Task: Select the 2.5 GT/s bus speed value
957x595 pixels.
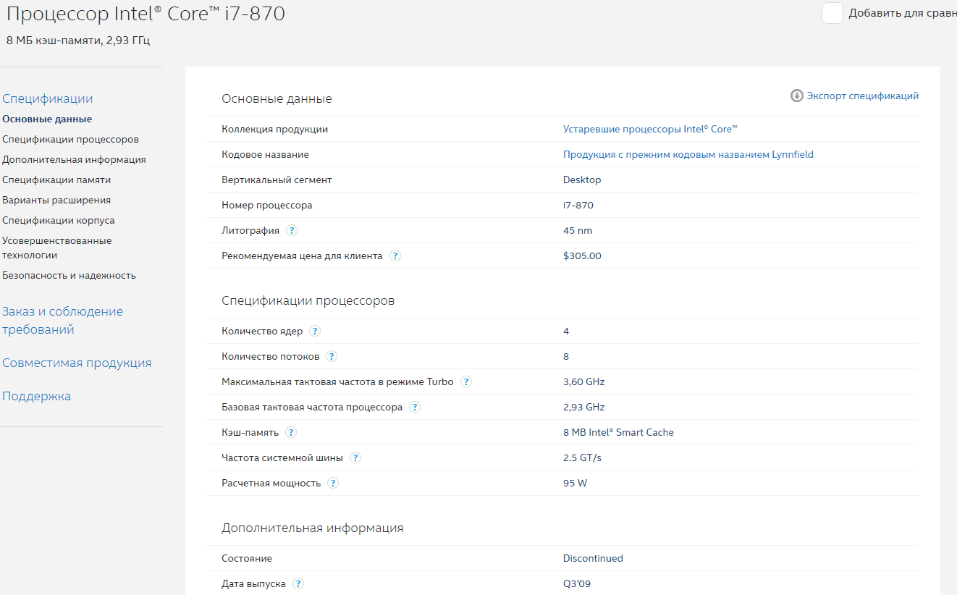Action: (582, 457)
